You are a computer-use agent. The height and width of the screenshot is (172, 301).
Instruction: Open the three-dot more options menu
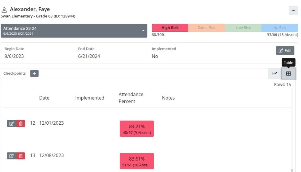(x=293, y=10)
